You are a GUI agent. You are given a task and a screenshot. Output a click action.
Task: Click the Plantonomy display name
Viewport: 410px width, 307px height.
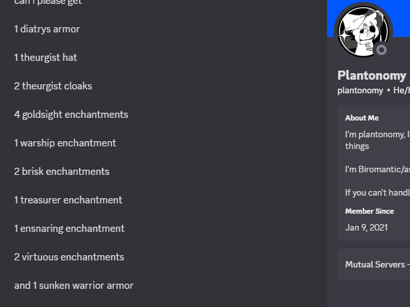point(372,75)
